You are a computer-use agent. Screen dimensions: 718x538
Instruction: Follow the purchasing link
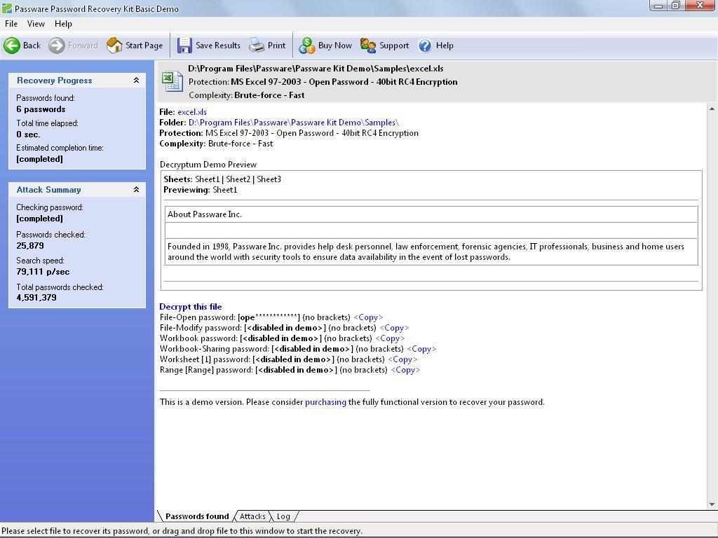click(325, 401)
